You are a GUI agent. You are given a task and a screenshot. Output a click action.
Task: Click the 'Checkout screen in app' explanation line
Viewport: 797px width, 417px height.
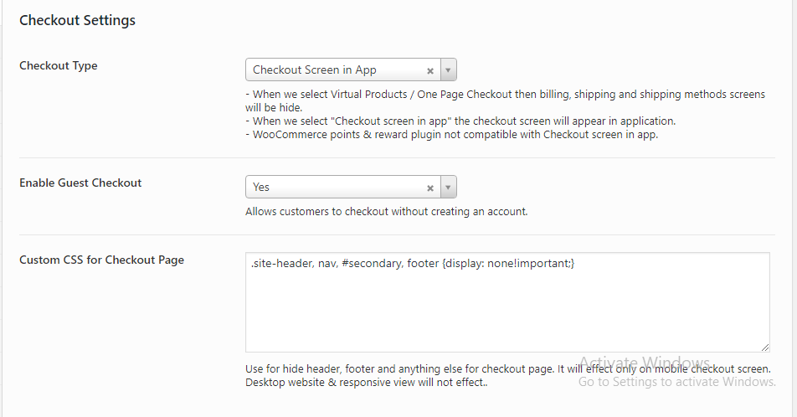(x=460, y=121)
